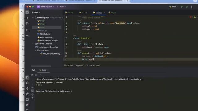Click append() in editor breadcrumbs

(80, 65)
